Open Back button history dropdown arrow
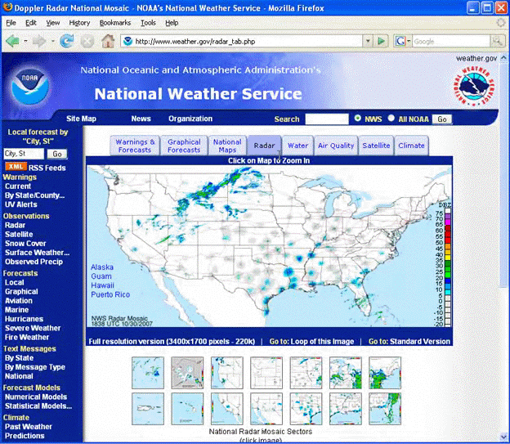This screenshot has height=444, width=510. [25, 42]
